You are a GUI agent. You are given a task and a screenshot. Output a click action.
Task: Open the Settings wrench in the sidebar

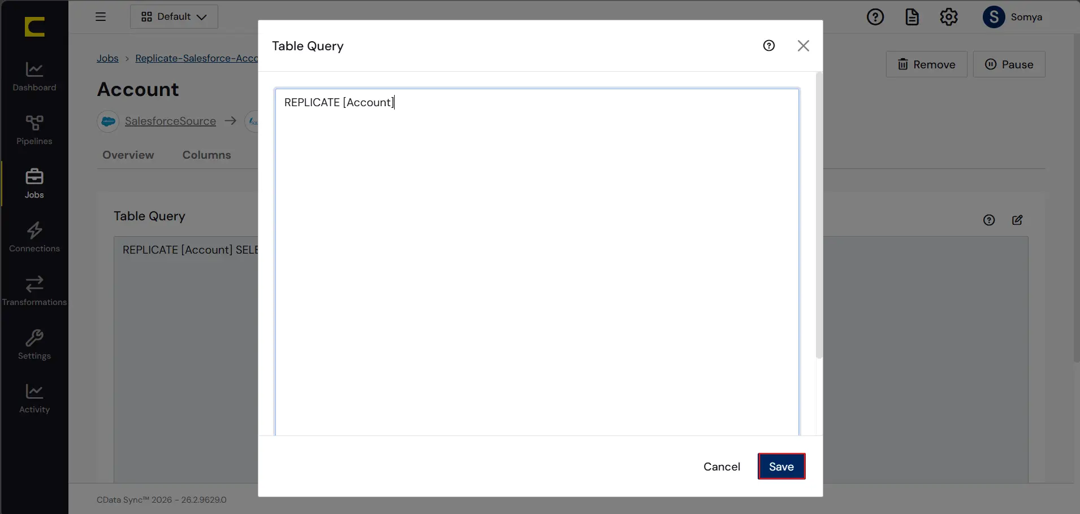coord(34,345)
